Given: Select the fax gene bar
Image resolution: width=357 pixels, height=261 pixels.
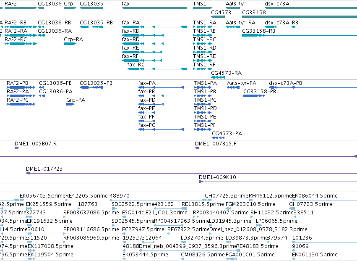Looking at the screenshot, I should (x=154, y=8).
